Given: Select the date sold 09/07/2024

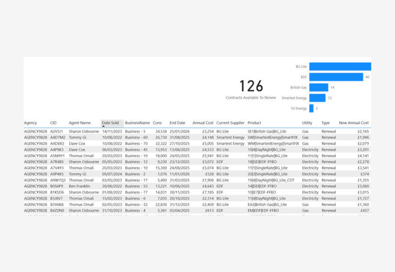Looking at the screenshot, I should pyautogui.click(x=112, y=174).
